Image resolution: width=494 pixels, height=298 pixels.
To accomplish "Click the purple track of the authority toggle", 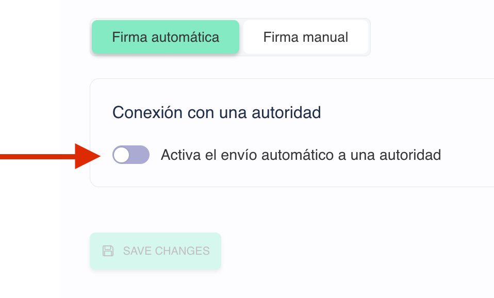I will coord(139,155).
